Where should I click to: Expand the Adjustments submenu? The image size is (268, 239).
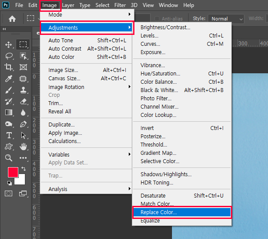pos(86,27)
